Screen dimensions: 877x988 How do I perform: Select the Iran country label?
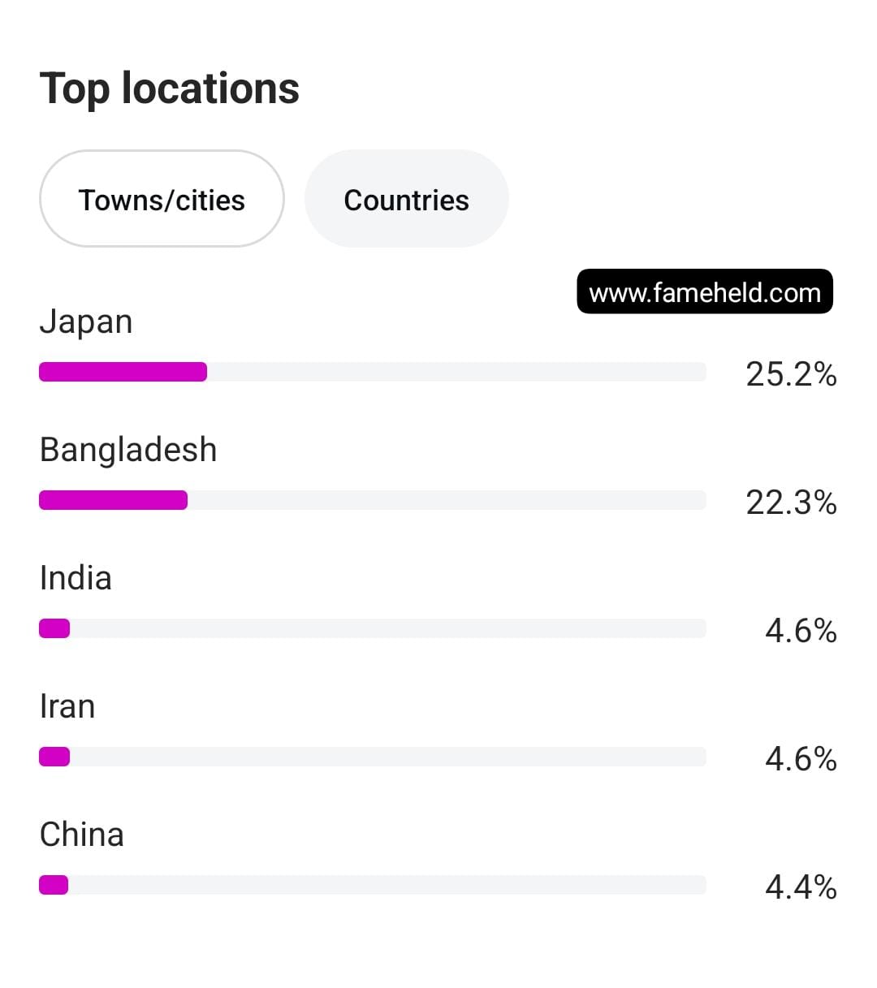click(67, 706)
